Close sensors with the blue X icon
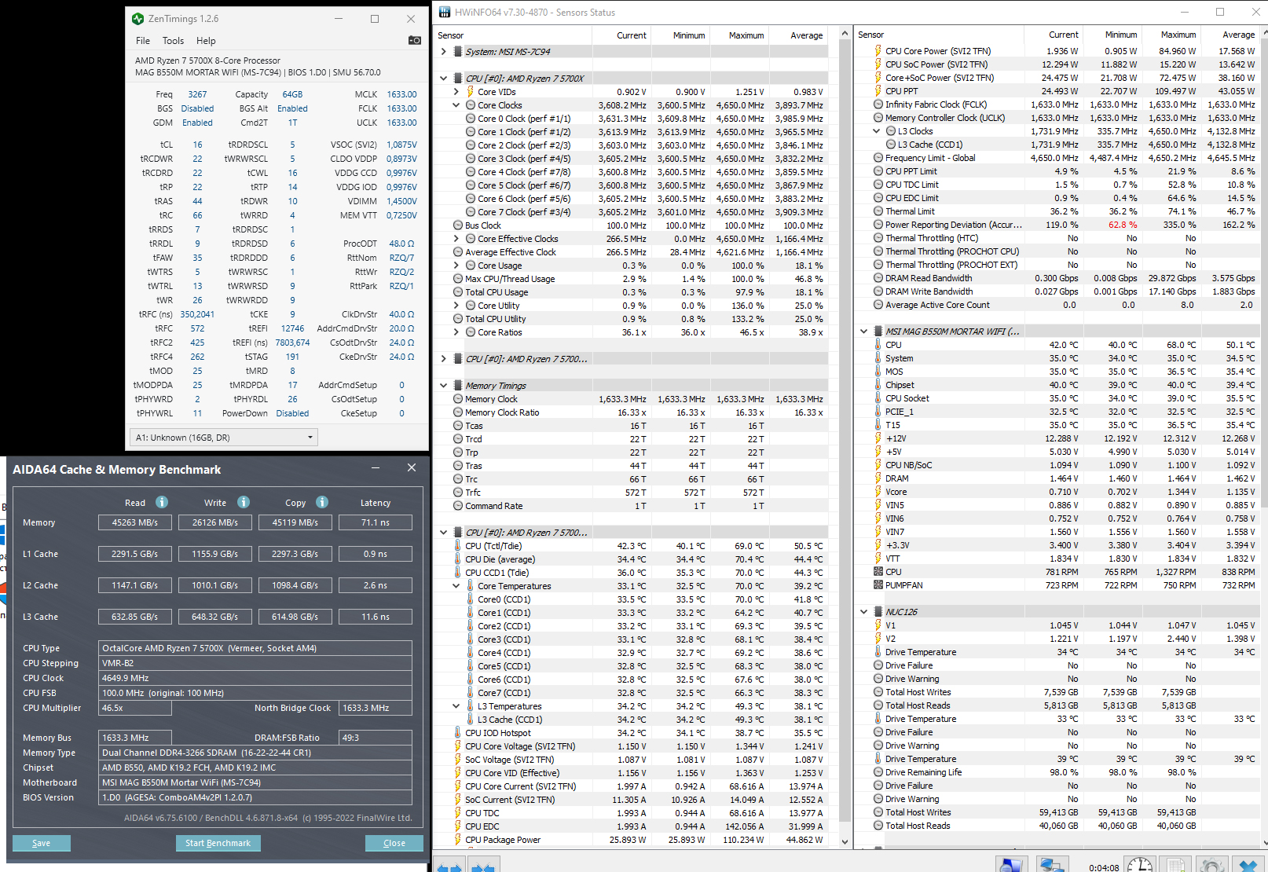 pos(1248,865)
